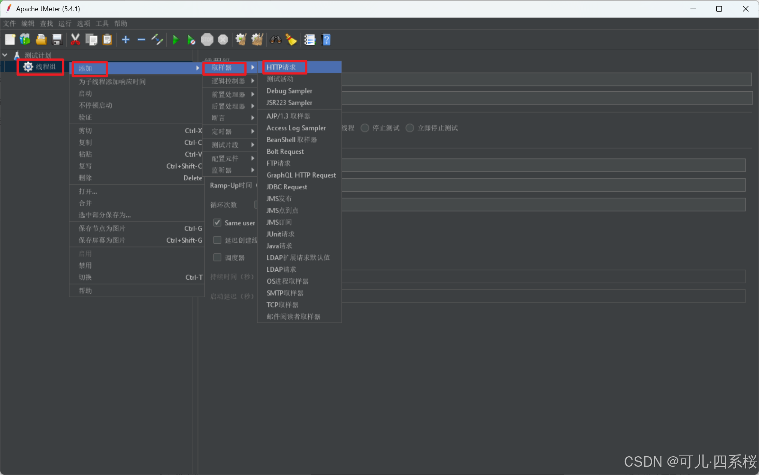Click the binoculars Search icon

click(275, 40)
